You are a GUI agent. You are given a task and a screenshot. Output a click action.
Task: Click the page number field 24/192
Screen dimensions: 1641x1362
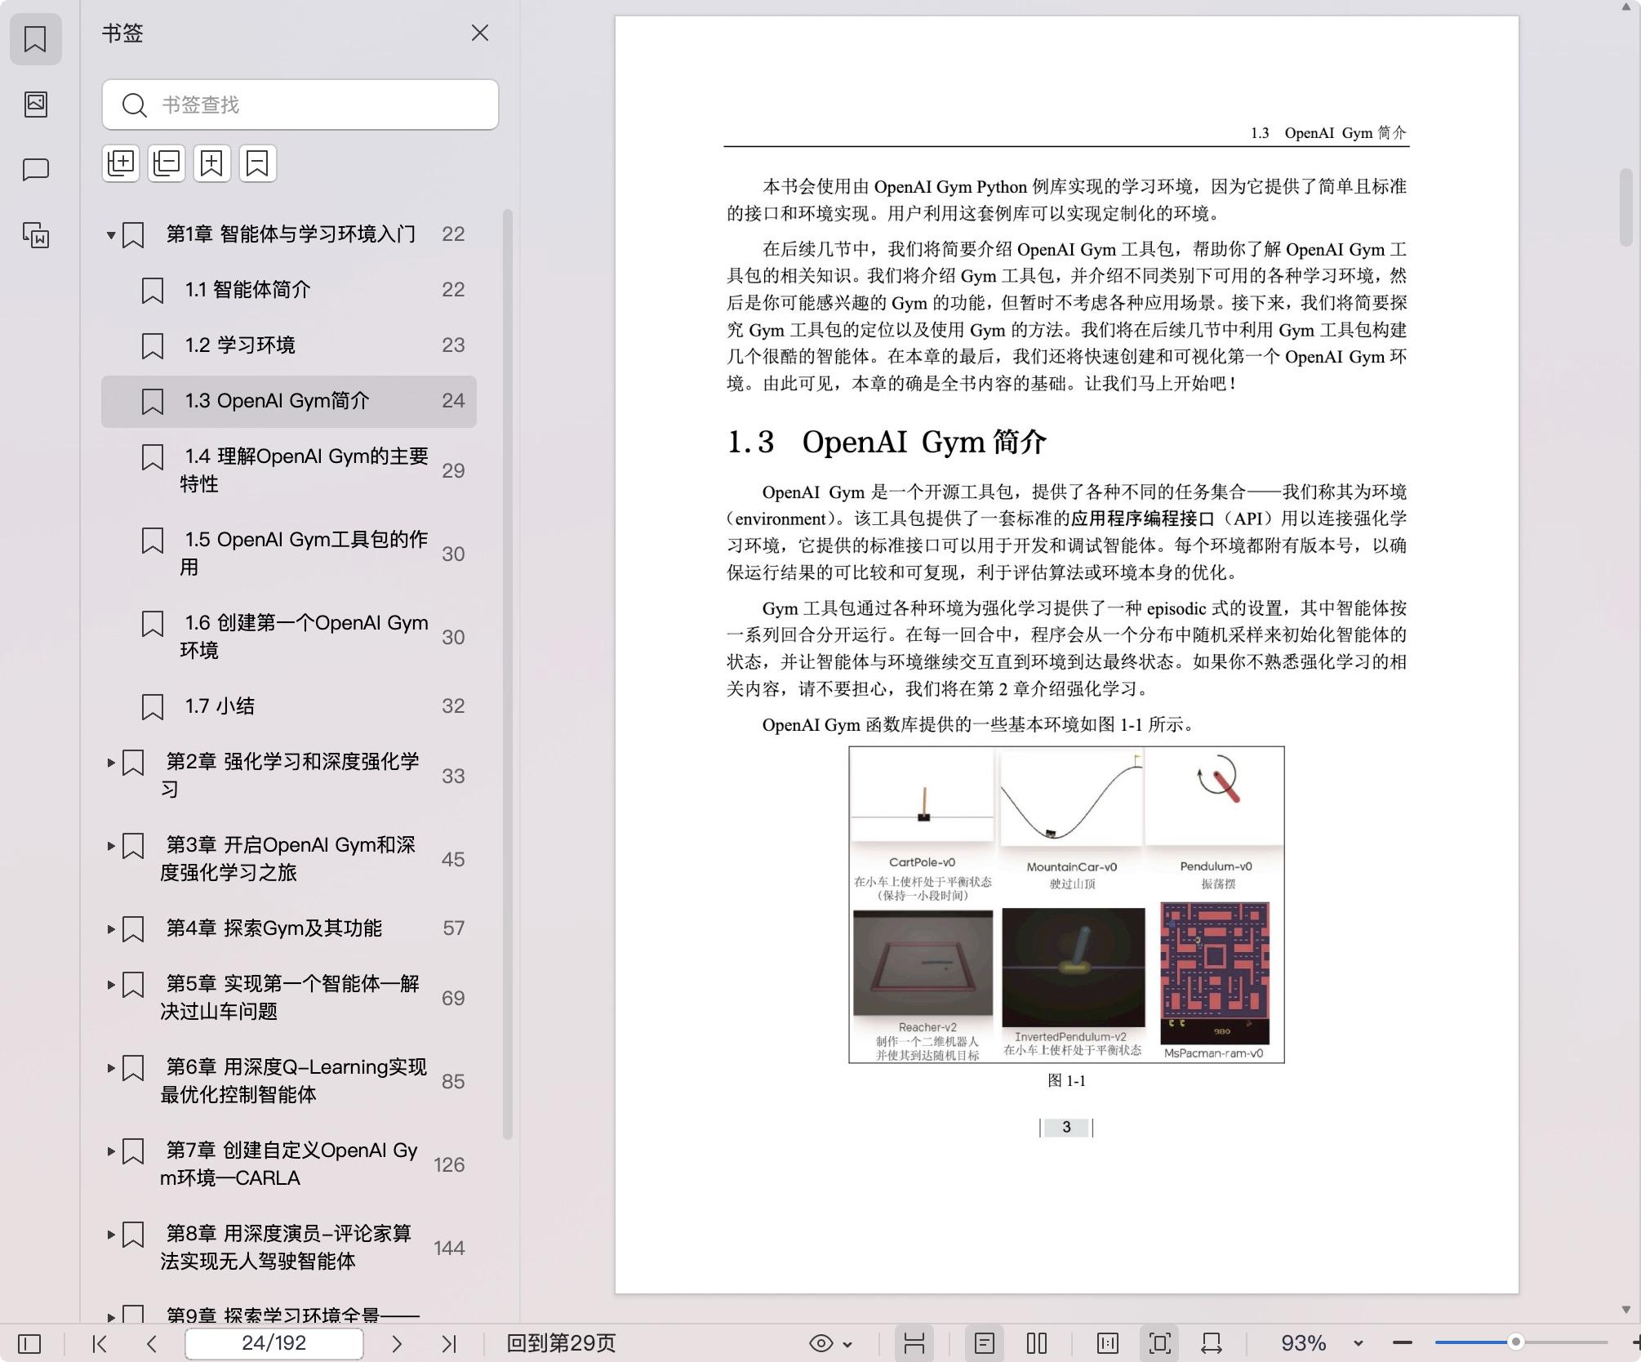[274, 1343]
